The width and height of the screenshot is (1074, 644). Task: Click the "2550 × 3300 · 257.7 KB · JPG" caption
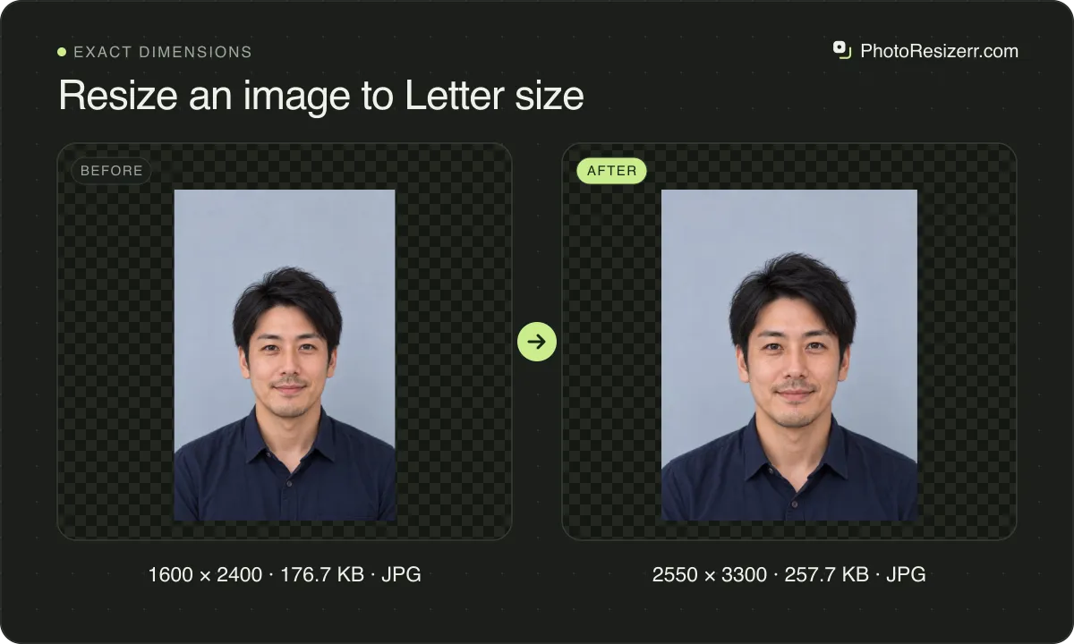(789, 574)
